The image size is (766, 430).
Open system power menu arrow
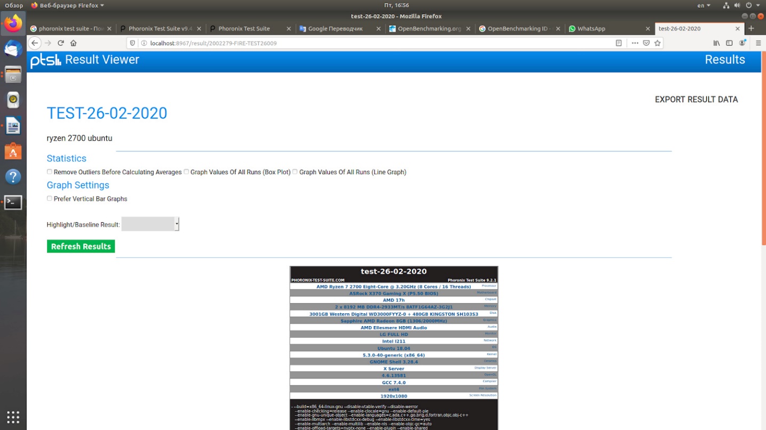point(759,5)
